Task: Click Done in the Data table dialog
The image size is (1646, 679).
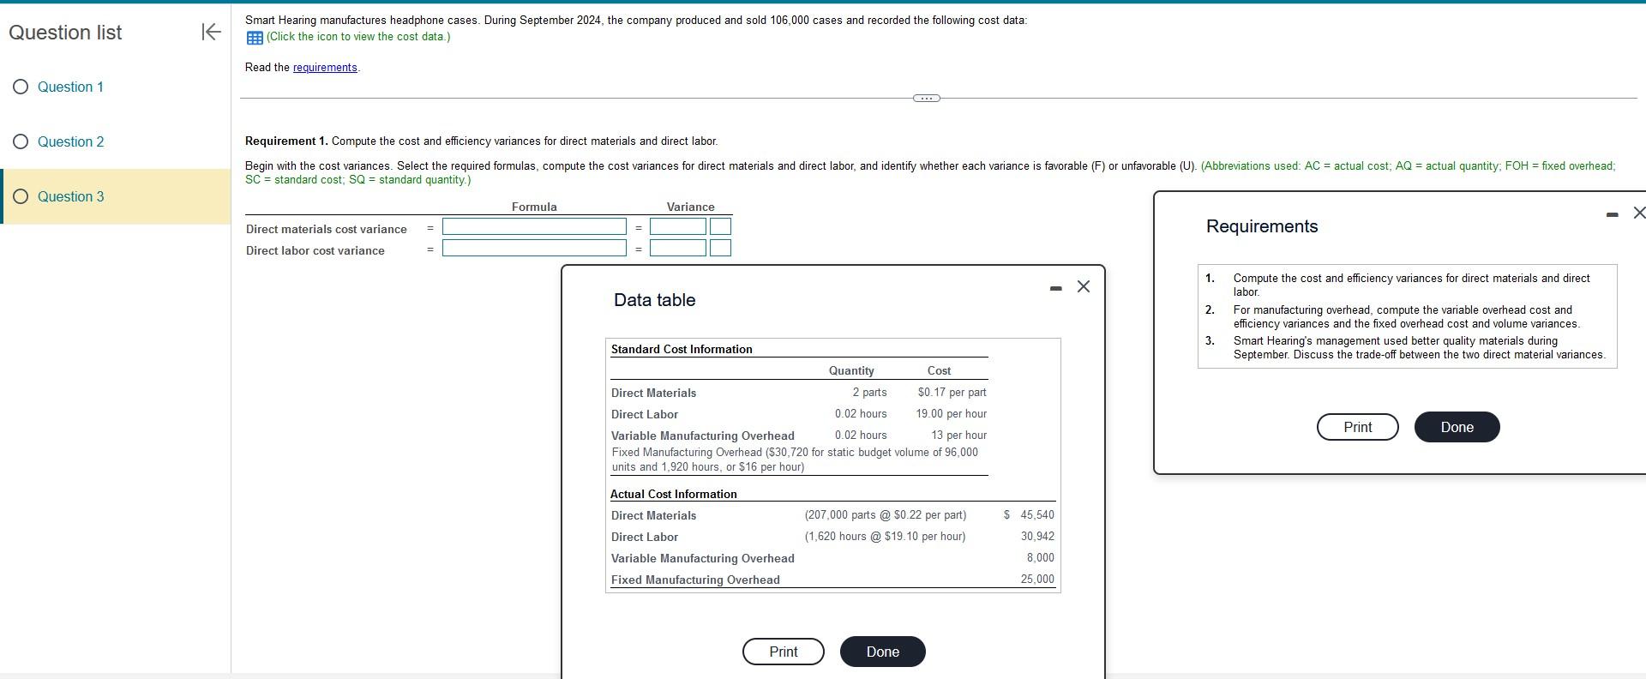Action: (883, 652)
